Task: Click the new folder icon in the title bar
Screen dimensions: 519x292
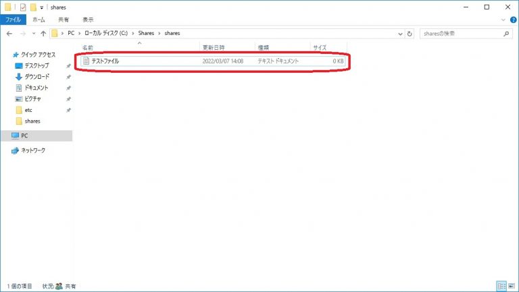Action: coord(32,7)
